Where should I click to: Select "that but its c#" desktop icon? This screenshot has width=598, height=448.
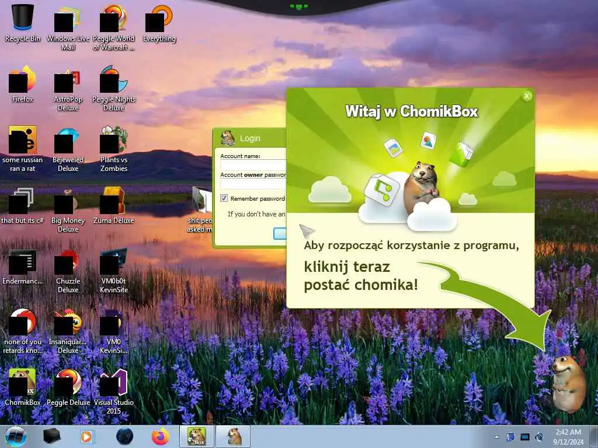pos(23,206)
